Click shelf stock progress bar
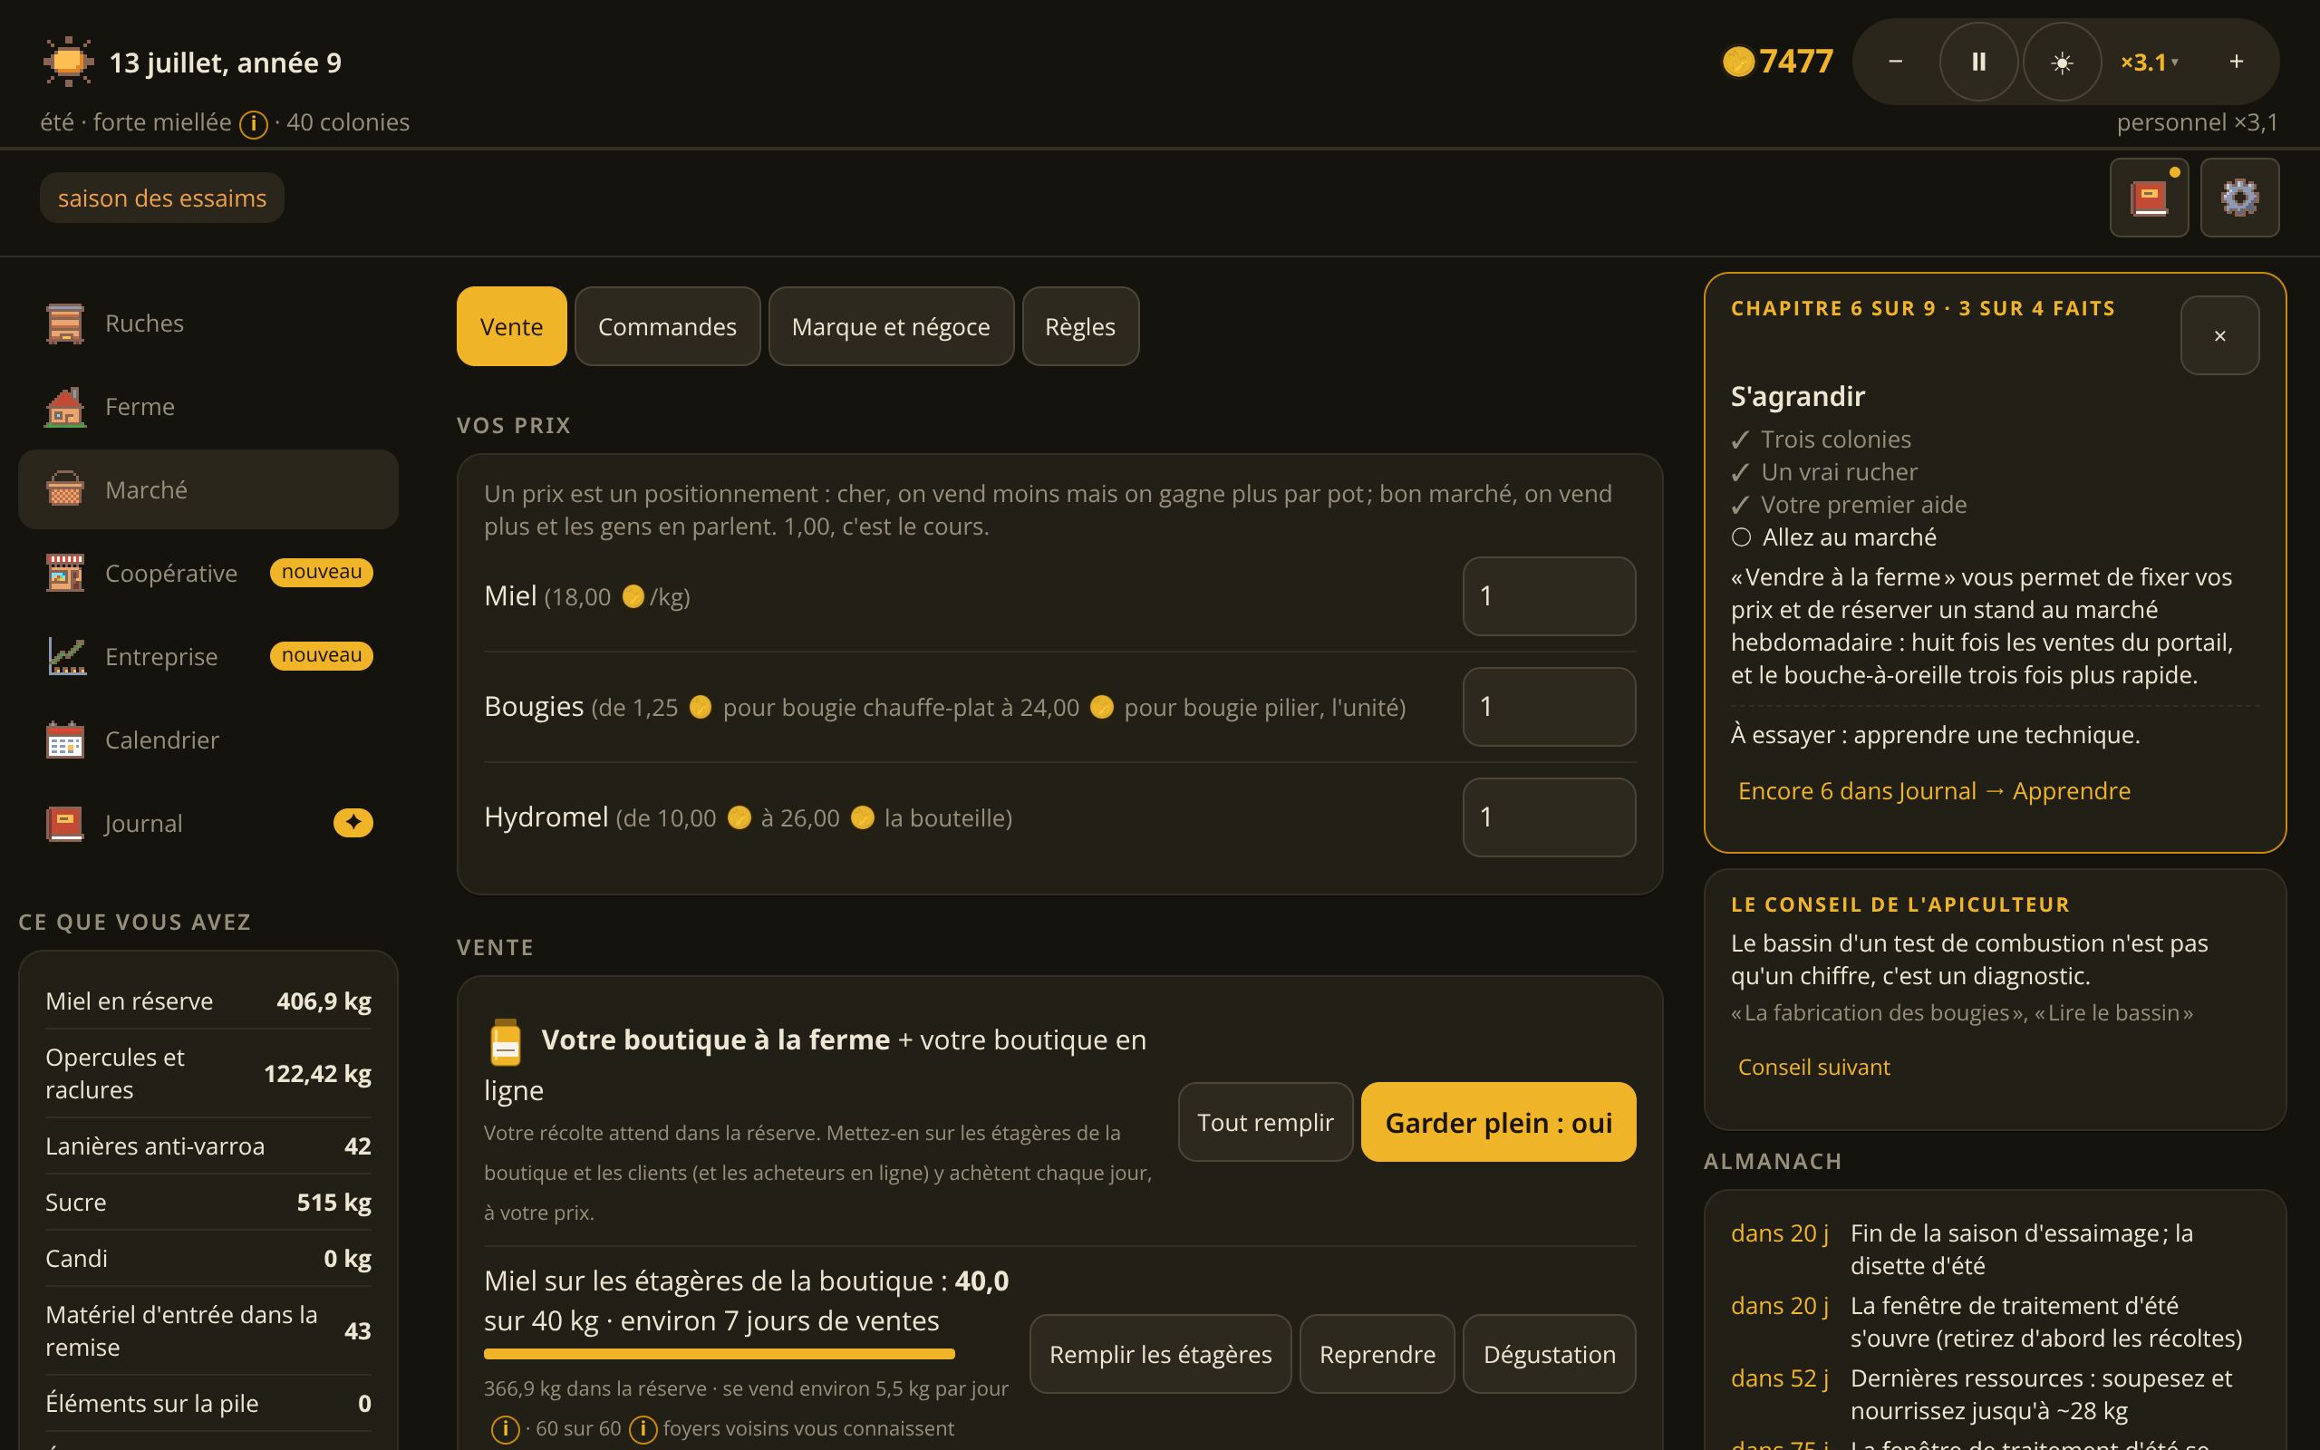2320x1450 pixels. pyautogui.click(x=719, y=1354)
